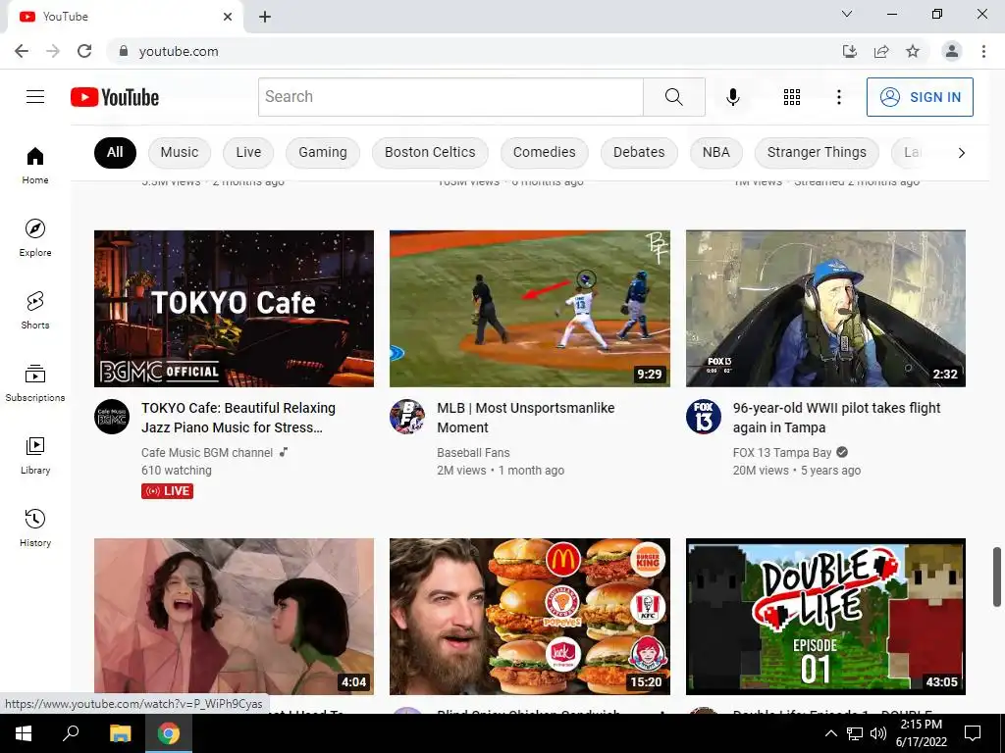This screenshot has height=753, width=1005.
Task: Show hidden system tray icons
Action: [830, 733]
